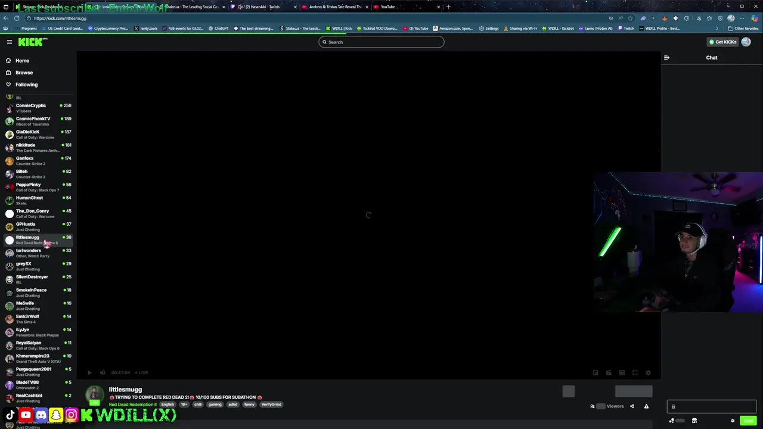Open Amazon.com bookmark
The image size is (763, 429).
point(452,28)
